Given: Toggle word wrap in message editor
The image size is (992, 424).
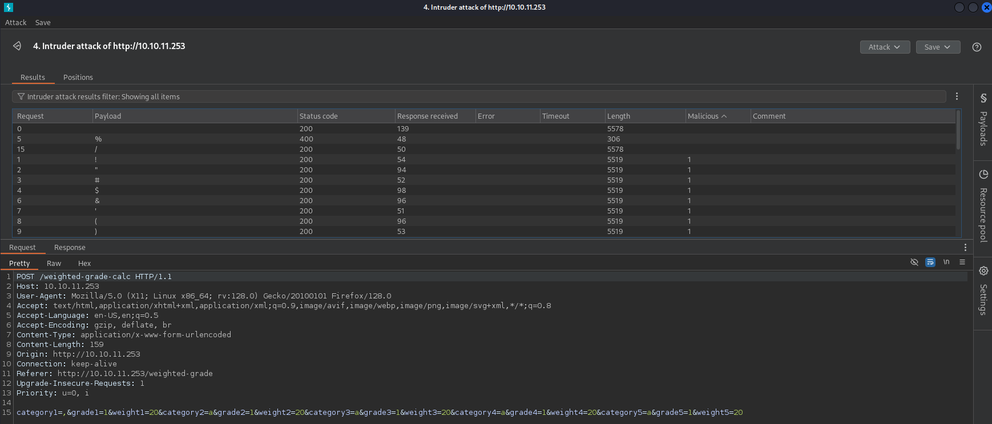Looking at the screenshot, I should pos(930,262).
